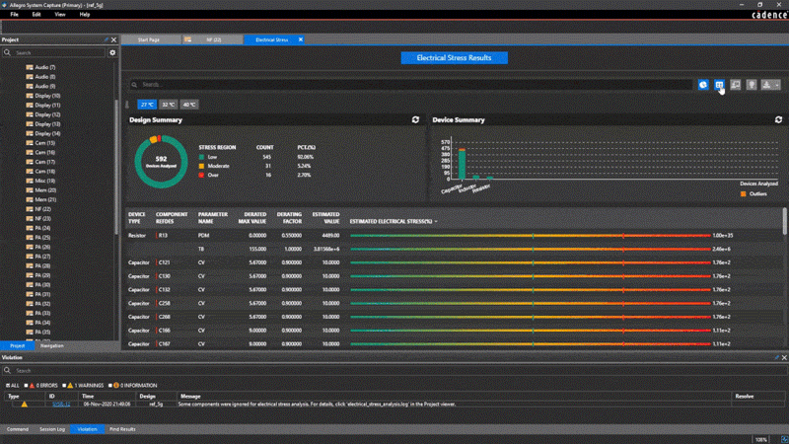Pin the Violation panel
The width and height of the screenshot is (789, 444).
pyautogui.click(x=776, y=357)
